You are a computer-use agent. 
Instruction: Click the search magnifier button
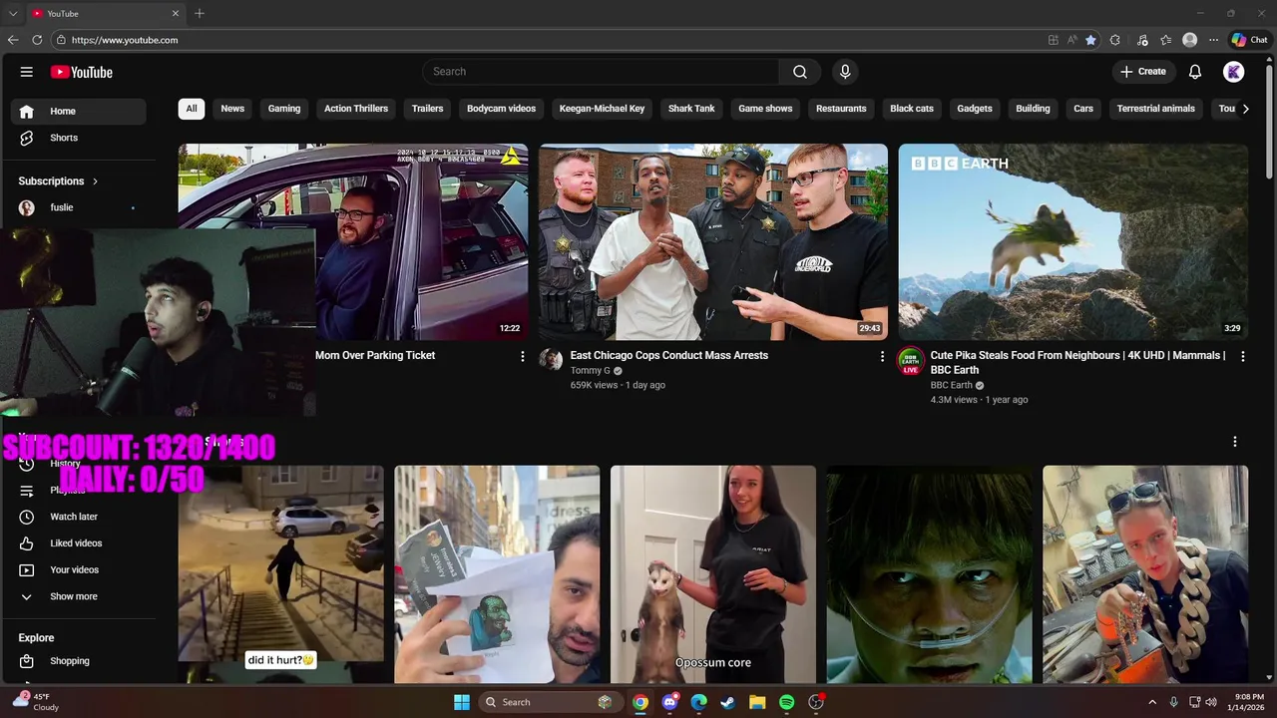tap(800, 72)
